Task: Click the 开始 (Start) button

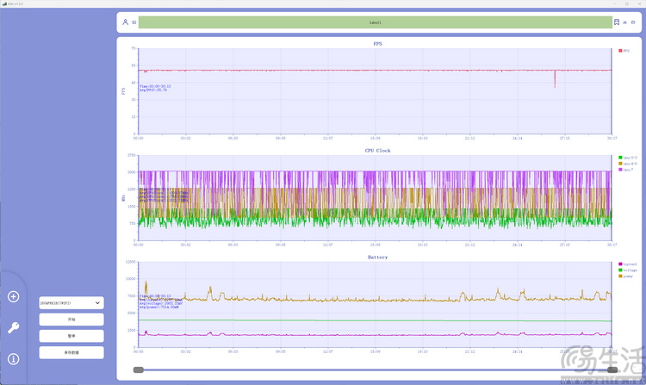Action: point(71,319)
